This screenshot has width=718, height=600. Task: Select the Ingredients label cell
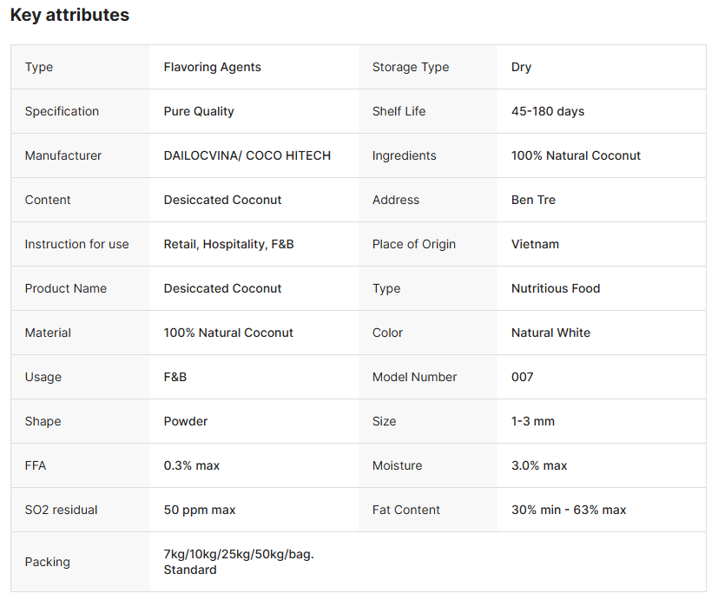pos(404,155)
